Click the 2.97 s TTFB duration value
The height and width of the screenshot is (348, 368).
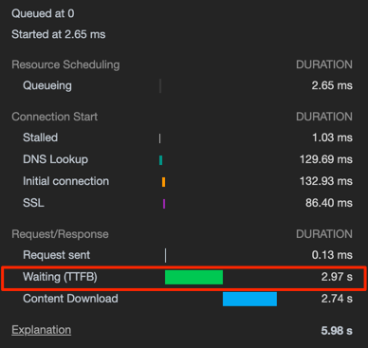337,277
